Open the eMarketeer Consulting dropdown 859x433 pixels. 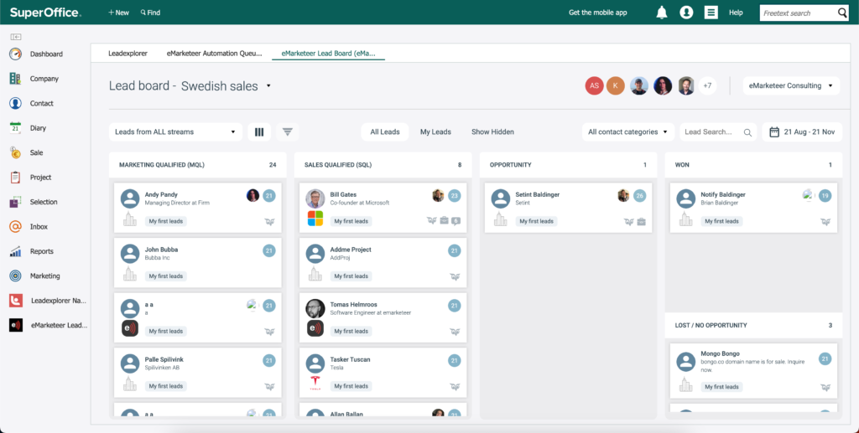tap(792, 85)
